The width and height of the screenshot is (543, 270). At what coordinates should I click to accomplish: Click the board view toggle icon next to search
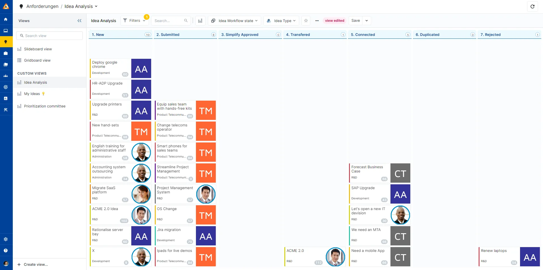(x=200, y=20)
